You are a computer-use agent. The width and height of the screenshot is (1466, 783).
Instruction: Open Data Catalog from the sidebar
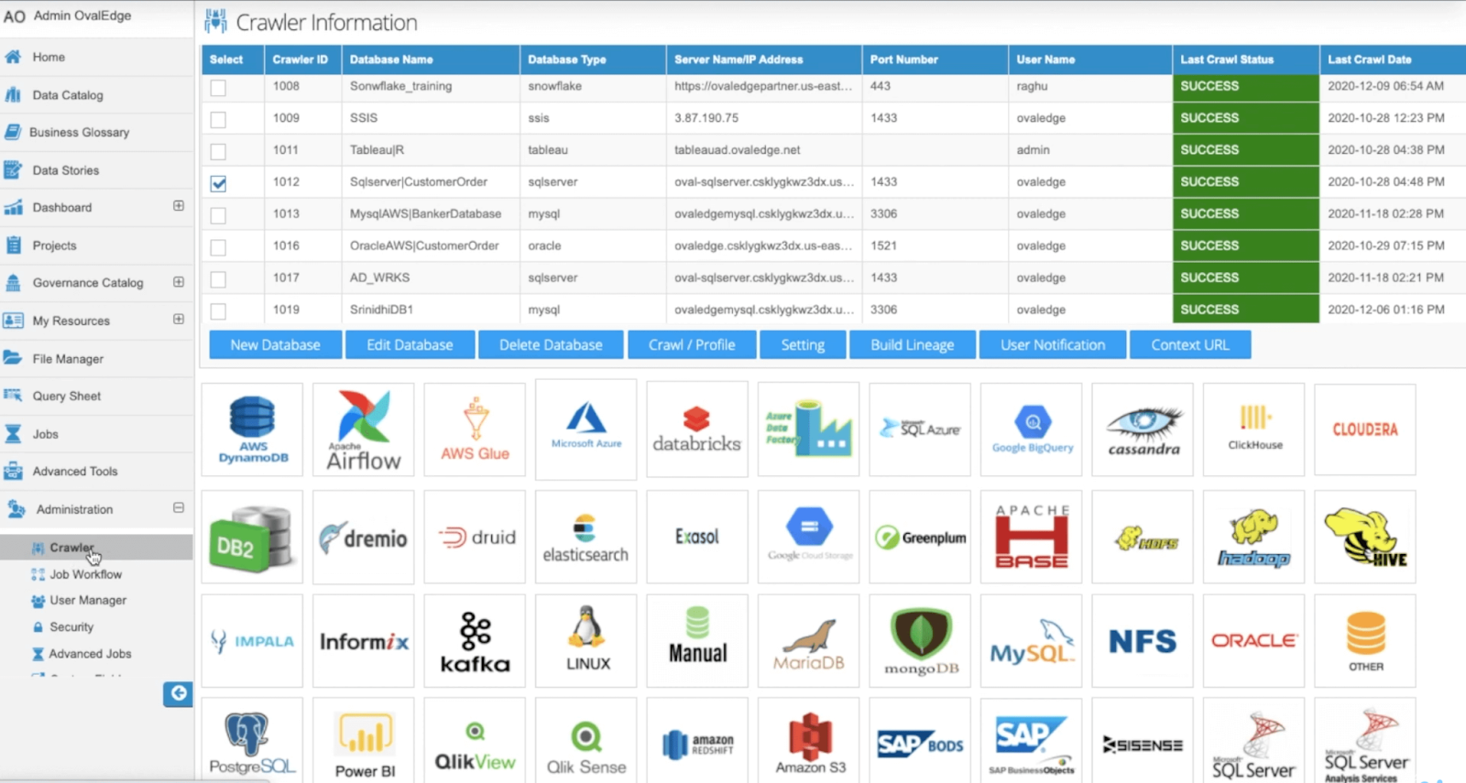[x=68, y=95]
